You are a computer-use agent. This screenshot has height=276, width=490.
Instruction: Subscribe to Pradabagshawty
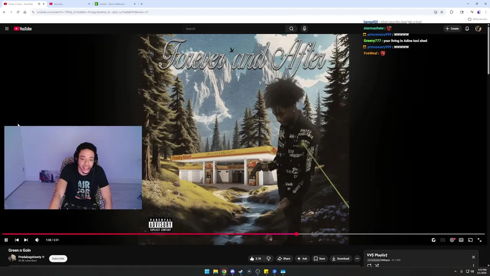tap(58, 259)
